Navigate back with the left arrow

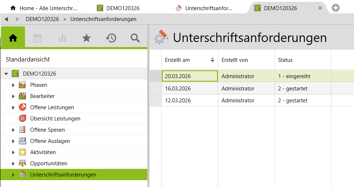click(x=6, y=19)
